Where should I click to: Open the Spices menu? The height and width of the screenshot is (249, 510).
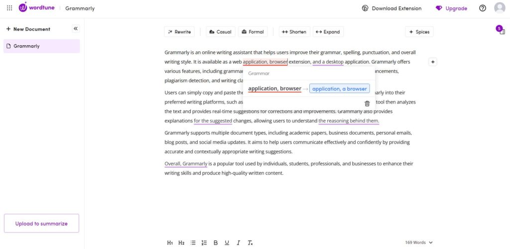click(419, 32)
